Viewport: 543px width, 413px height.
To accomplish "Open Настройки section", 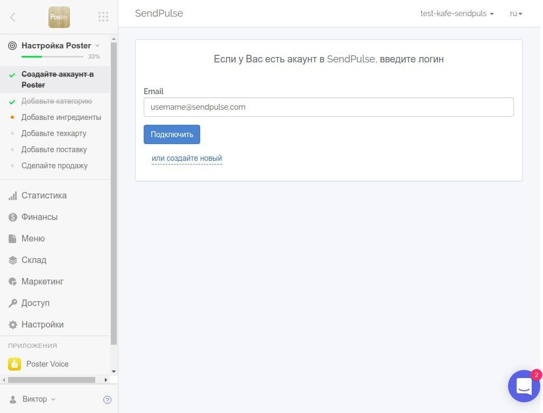I will [43, 325].
